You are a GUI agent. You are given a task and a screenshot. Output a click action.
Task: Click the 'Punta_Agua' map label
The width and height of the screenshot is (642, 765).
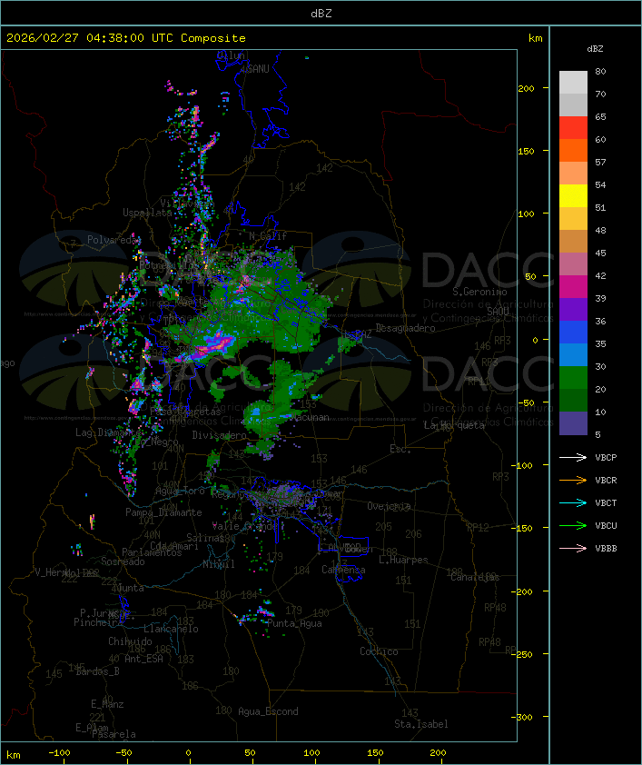point(294,623)
